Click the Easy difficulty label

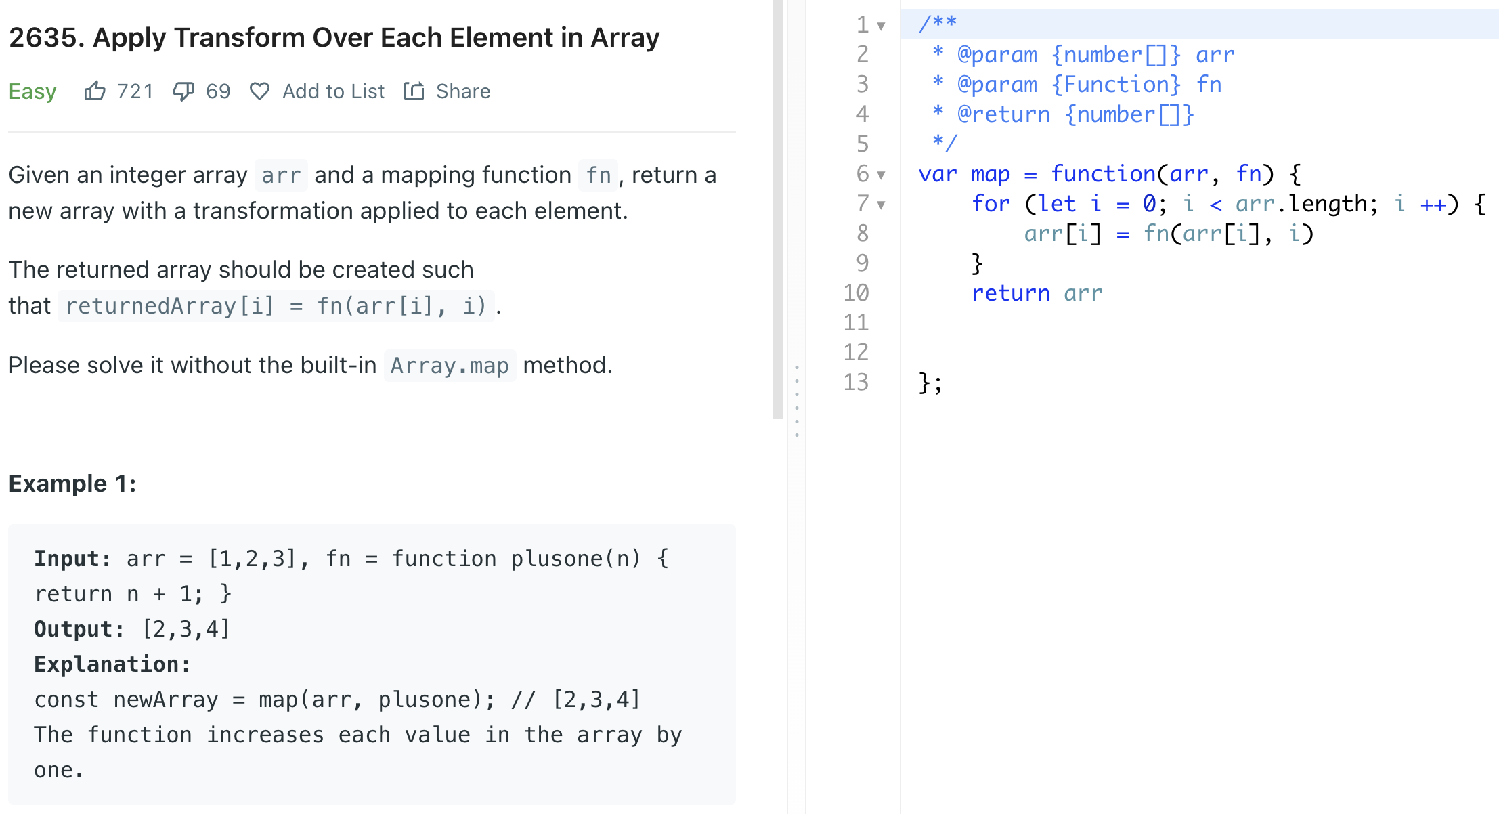click(32, 91)
